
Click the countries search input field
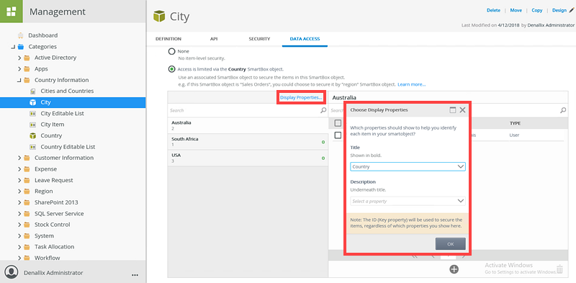click(x=244, y=110)
